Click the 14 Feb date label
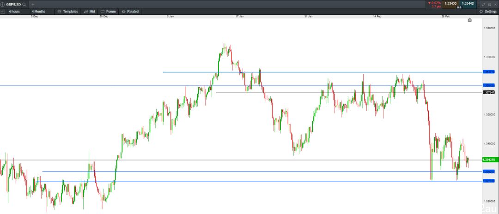Image resolution: width=499 pixels, height=214 pixels. [x=377, y=16]
